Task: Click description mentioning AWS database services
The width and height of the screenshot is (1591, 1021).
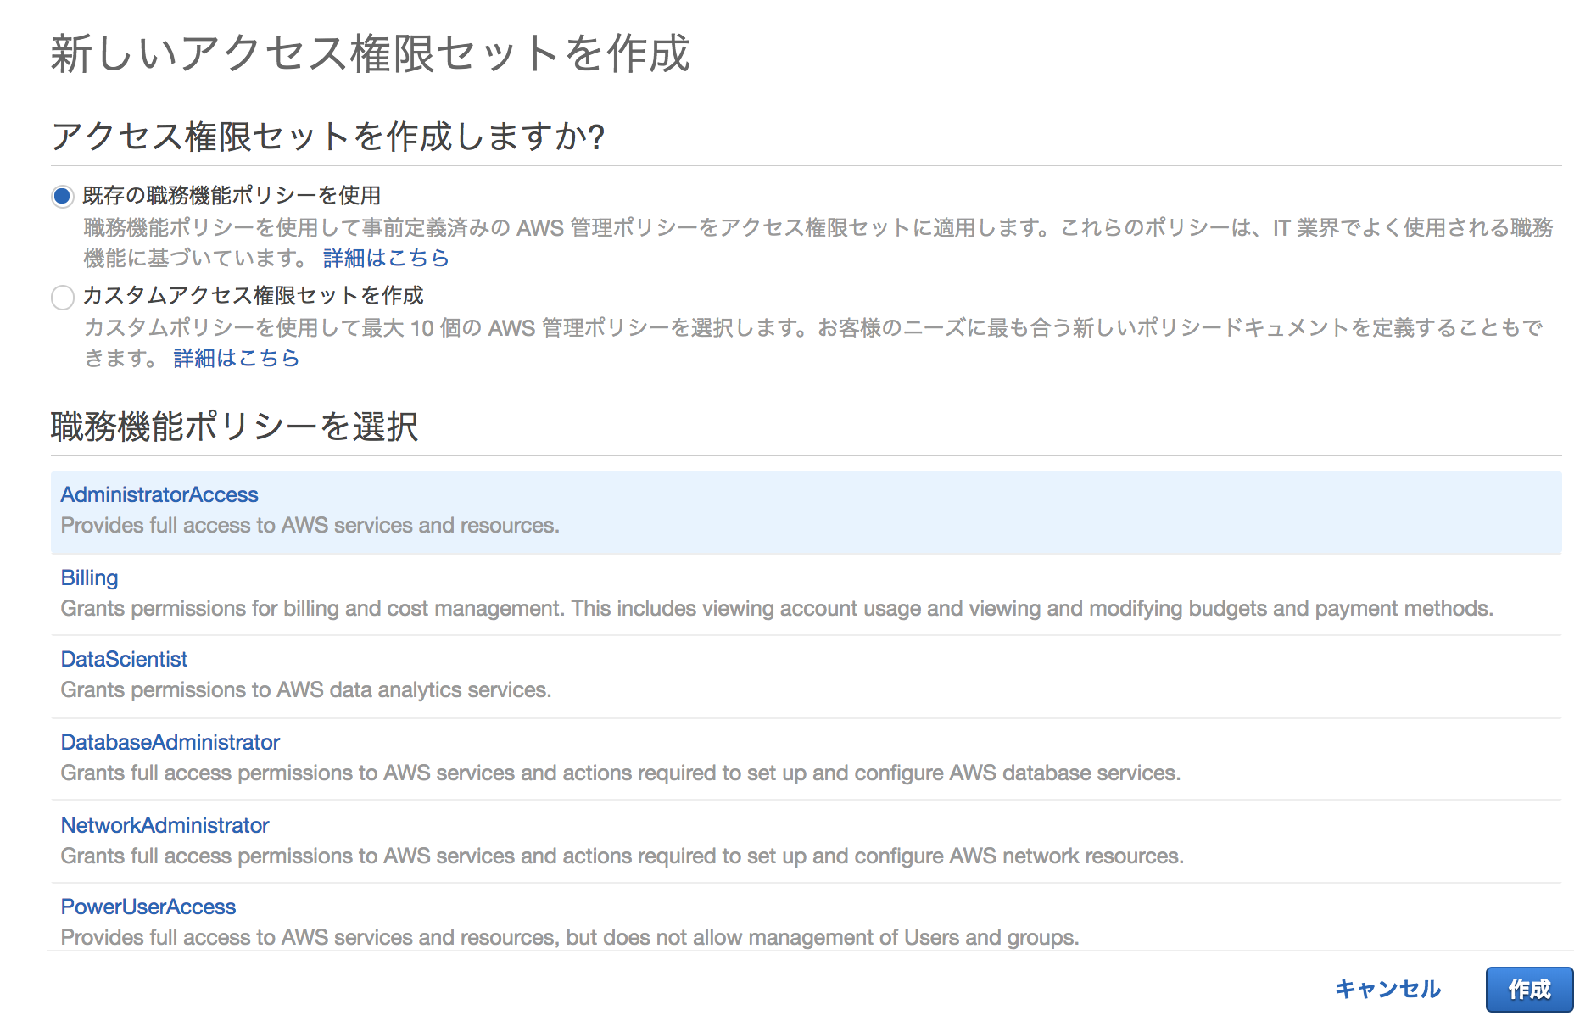Action: (621, 773)
